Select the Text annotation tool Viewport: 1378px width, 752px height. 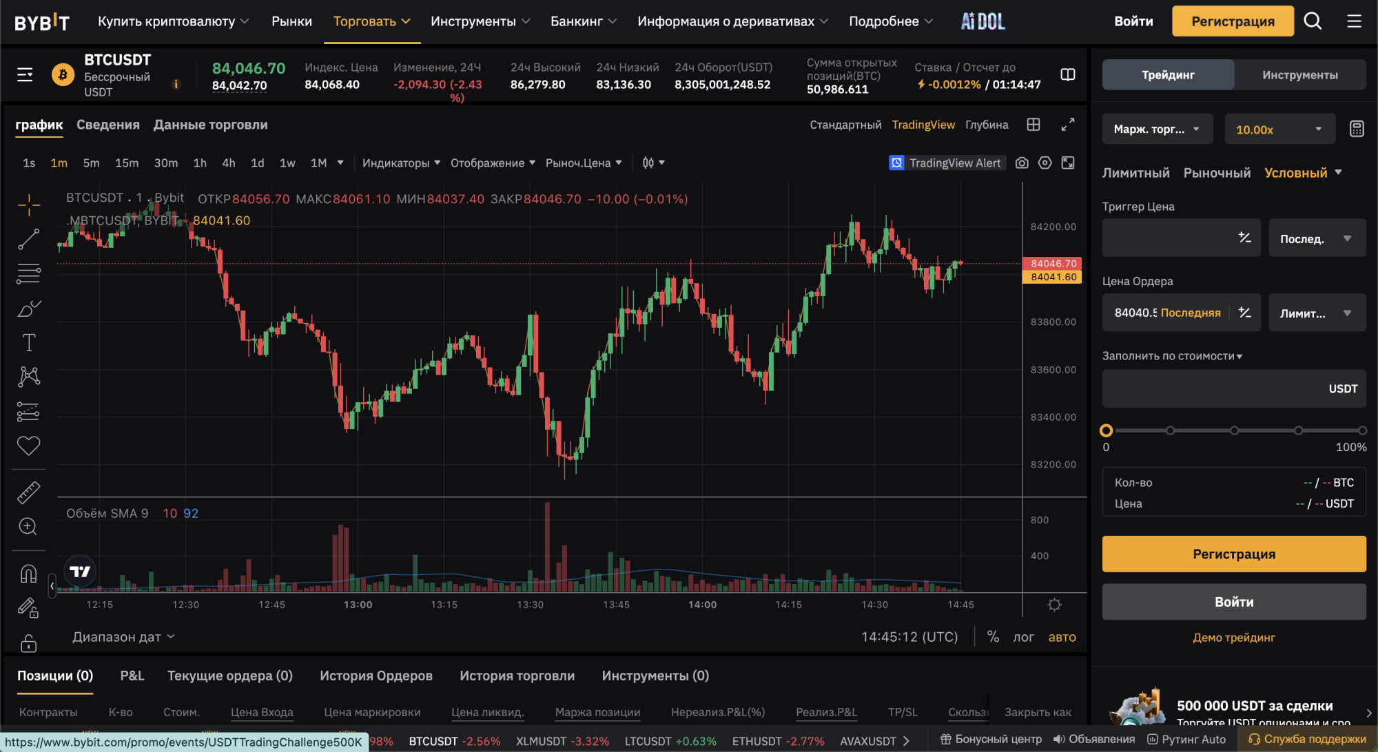(x=28, y=342)
